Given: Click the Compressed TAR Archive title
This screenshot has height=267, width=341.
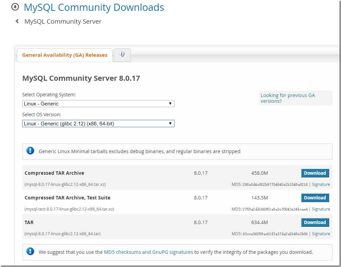Looking at the screenshot, I should click(x=54, y=173).
